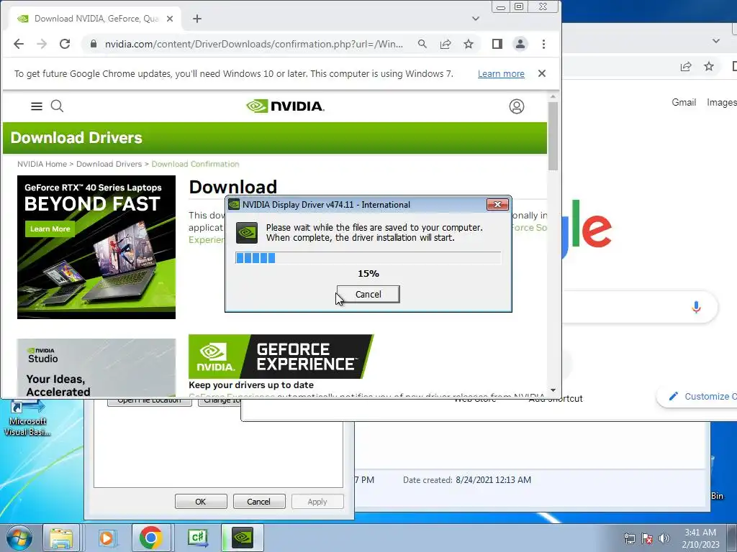
Task: Open media player from taskbar
Action: click(x=107, y=538)
